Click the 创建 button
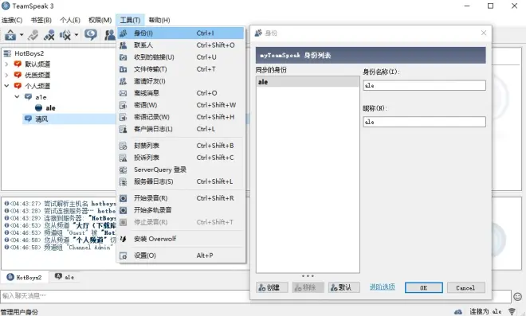This screenshot has width=526, height=316. pyautogui.click(x=272, y=287)
